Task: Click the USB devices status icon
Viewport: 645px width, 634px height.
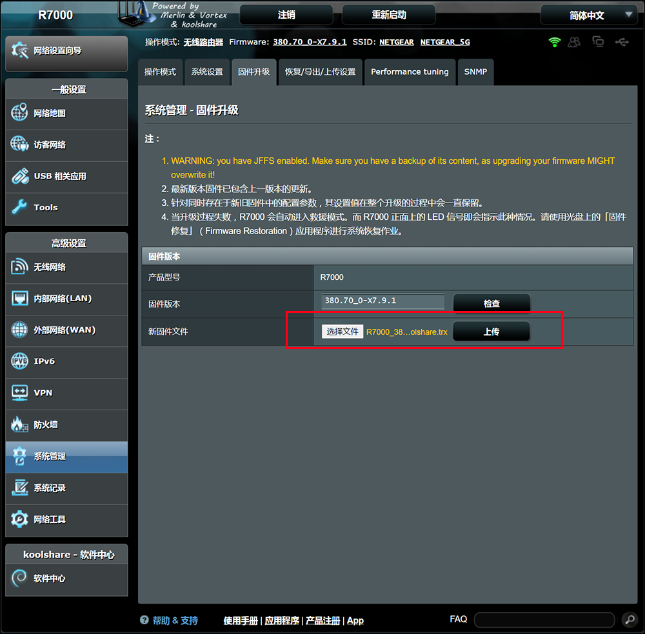Action: click(x=621, y=41)
